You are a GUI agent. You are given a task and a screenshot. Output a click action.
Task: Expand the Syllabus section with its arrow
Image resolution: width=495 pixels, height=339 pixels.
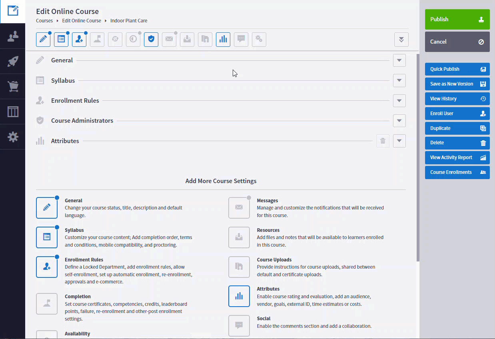pos(399,80)
